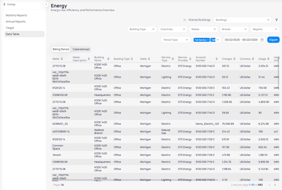
Task: Switch to Billing Period tab
Action: tap(61, 49)
